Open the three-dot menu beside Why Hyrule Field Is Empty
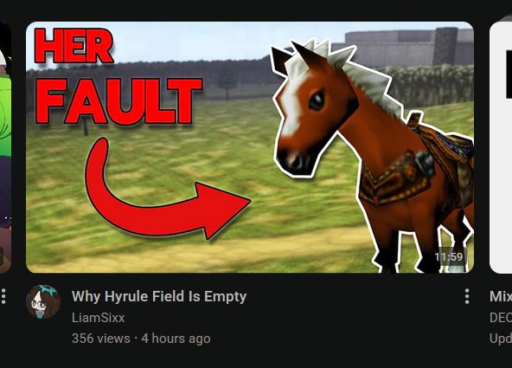 tap(467, 296)
